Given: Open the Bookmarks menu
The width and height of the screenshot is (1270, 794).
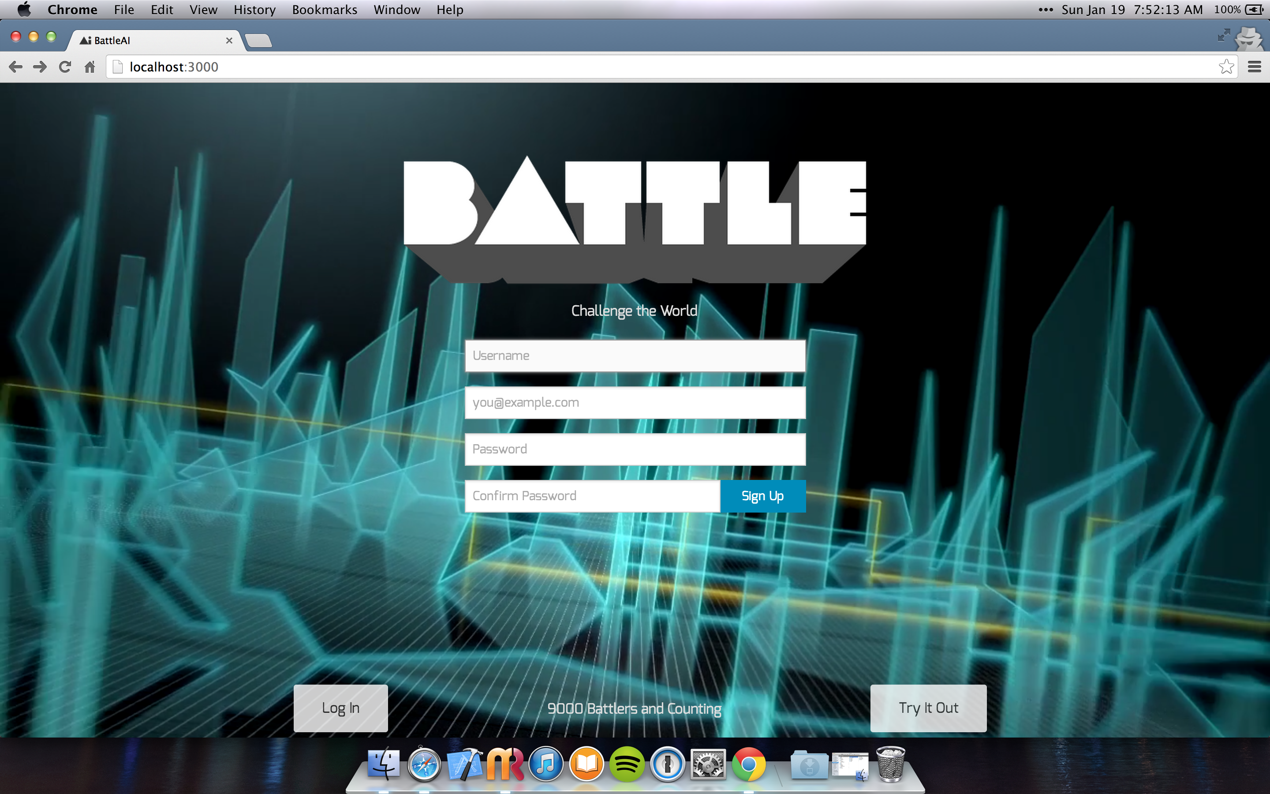Looking at the screenshot, I should pos(324,9).
